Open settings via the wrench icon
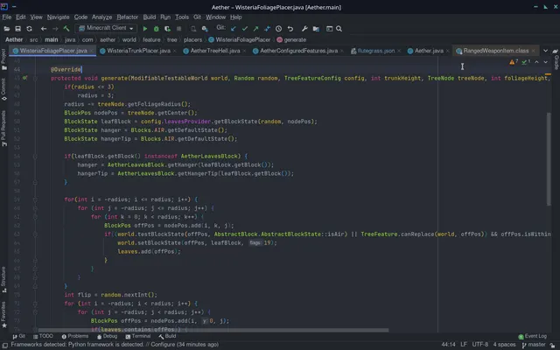 [x=304, y=29]
